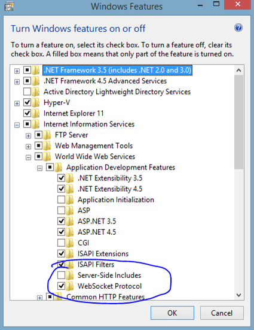Enable the Server-Side Includes checkbox

point(61,275)
